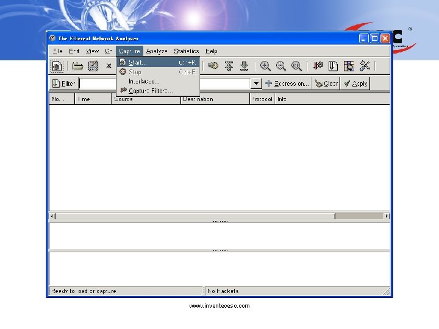Viewport: 439px width, 329px height.
Task: Maximize the Ethereal window
Action: [x=374, y=38]
